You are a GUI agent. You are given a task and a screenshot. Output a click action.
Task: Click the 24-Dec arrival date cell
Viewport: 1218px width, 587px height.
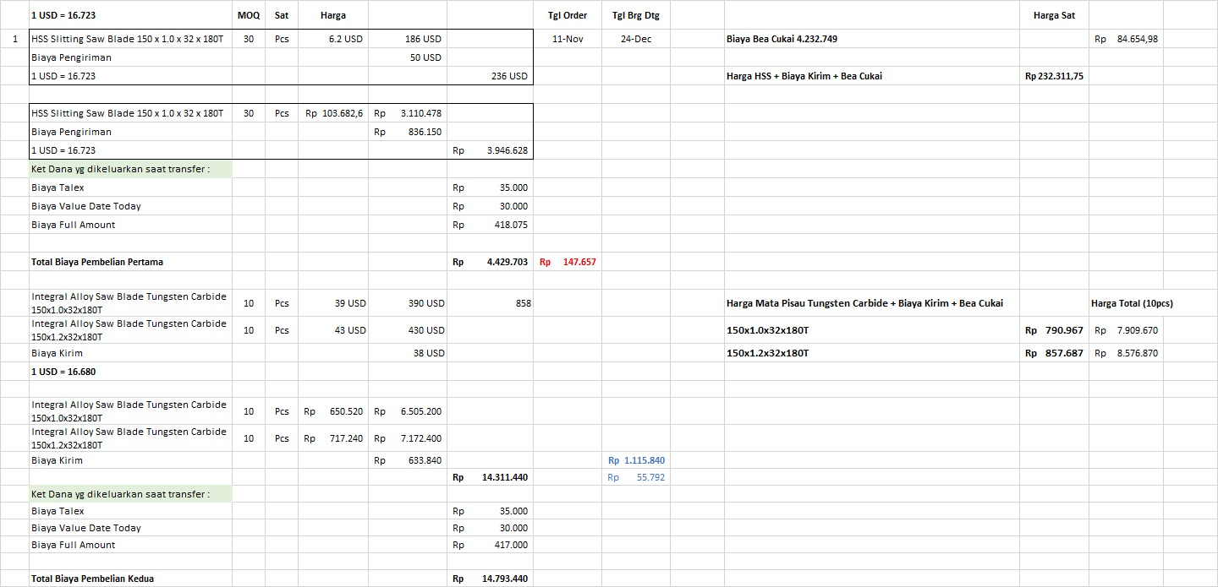tap(635, 39)
